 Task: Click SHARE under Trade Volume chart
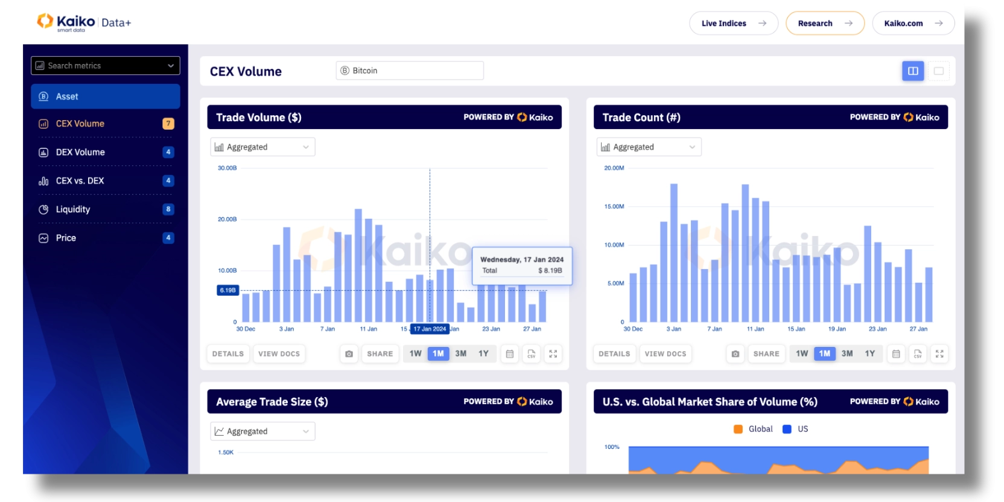(380, 354)
